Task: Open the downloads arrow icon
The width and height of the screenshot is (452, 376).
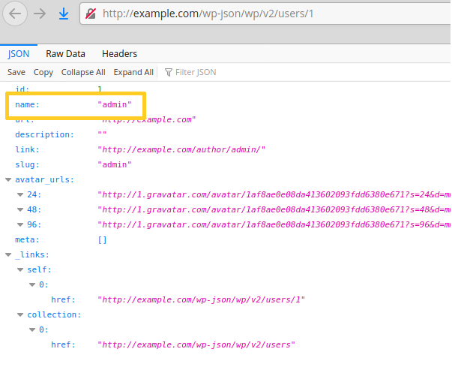Action: pos(64,14)
